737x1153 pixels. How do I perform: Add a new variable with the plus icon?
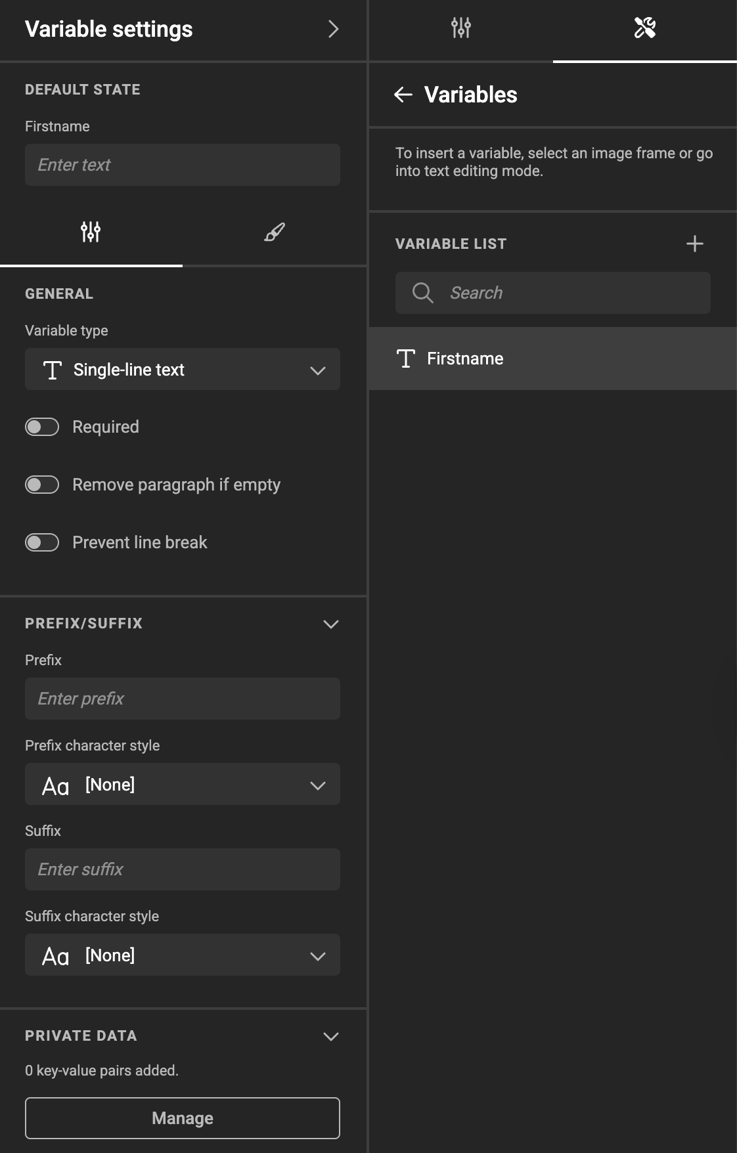point(695,243)
